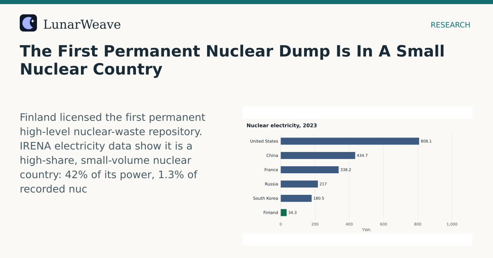Click the "Finland" axis label
The image size is (493, 258).
click(x=271, y=213)
